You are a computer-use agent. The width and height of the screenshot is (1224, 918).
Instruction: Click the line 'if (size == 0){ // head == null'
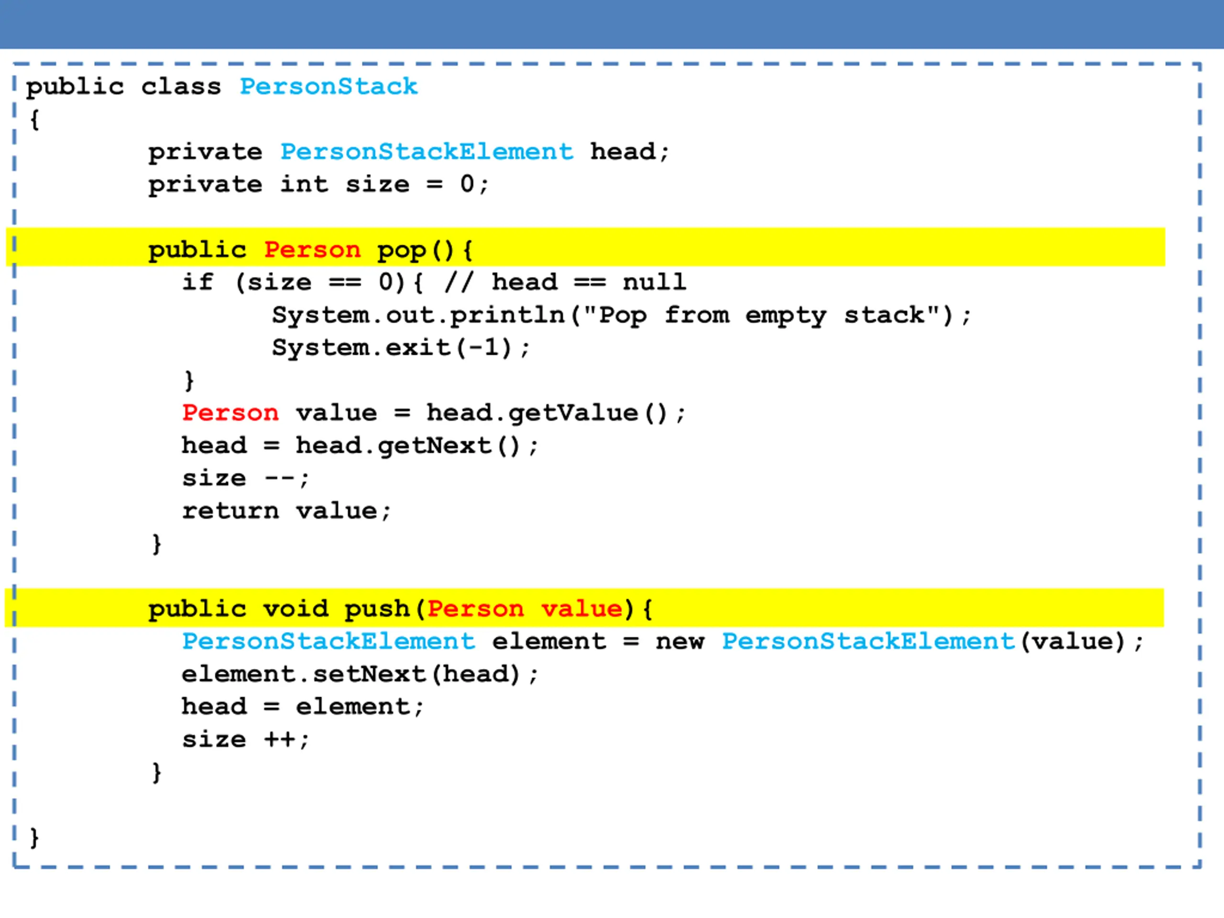pos(434,282)
